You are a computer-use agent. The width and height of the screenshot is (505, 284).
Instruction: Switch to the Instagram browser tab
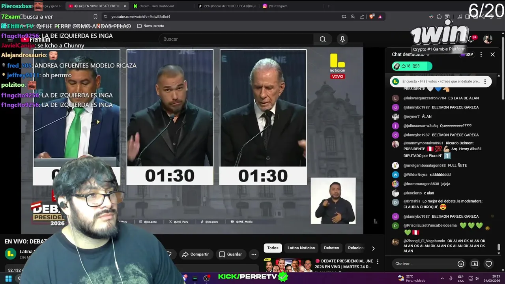tap(278, 6)
